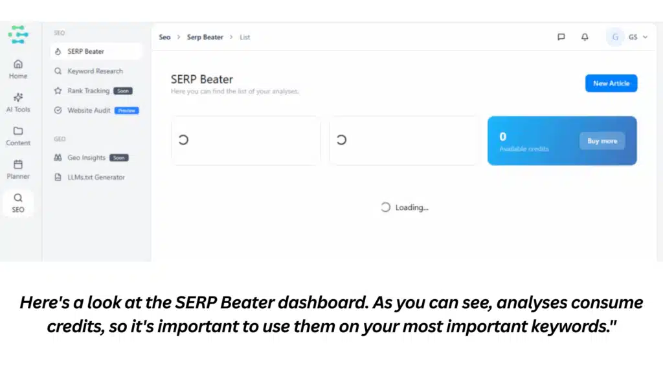Click the Geo Insights binoculars icon

(59, 157)
